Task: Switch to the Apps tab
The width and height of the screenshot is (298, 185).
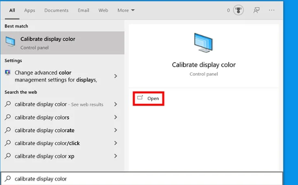Action: [x=29, y=10]
